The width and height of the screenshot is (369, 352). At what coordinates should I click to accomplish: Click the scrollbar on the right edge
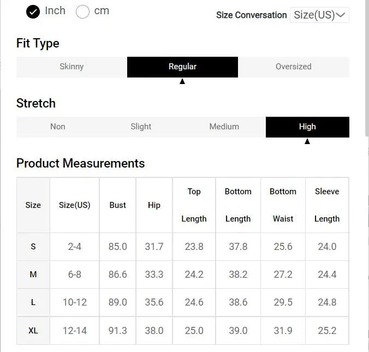[367, 68]
